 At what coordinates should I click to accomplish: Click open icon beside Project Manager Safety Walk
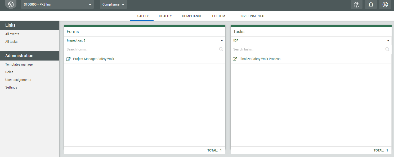click(x=68, y=59)
